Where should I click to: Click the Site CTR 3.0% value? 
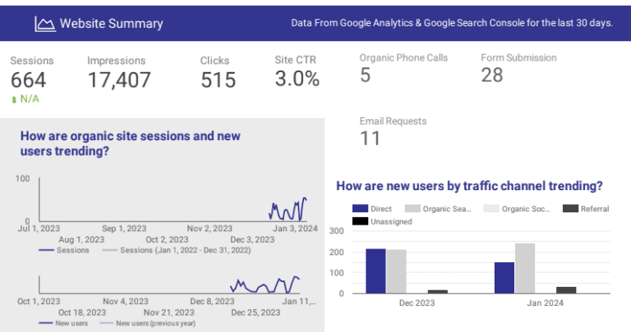tap(297, 79)
